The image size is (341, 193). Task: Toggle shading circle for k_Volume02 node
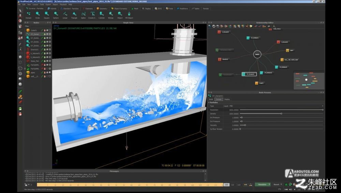point(50,57)
